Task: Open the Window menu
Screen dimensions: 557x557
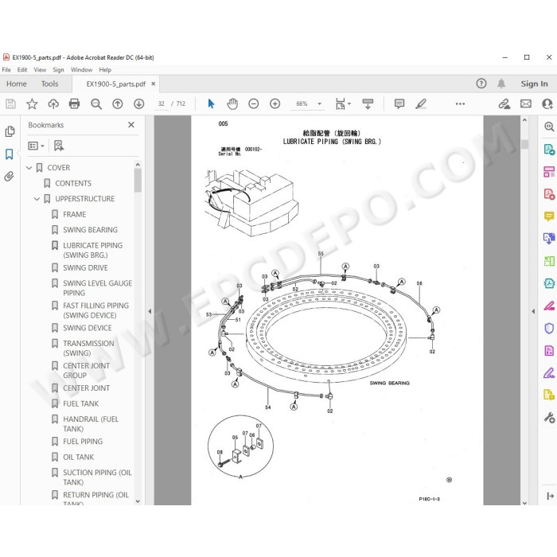Action: point(81,70)
